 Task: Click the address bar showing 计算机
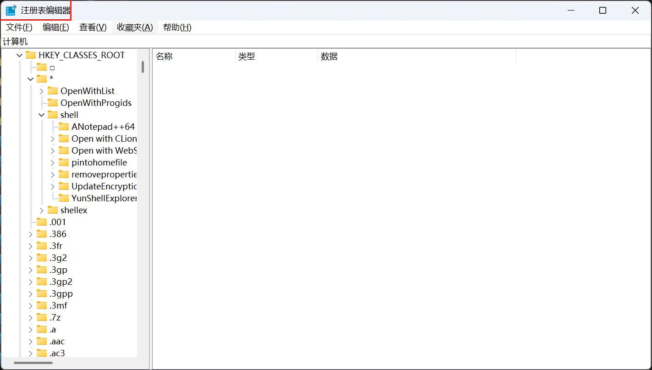point(326,42)
